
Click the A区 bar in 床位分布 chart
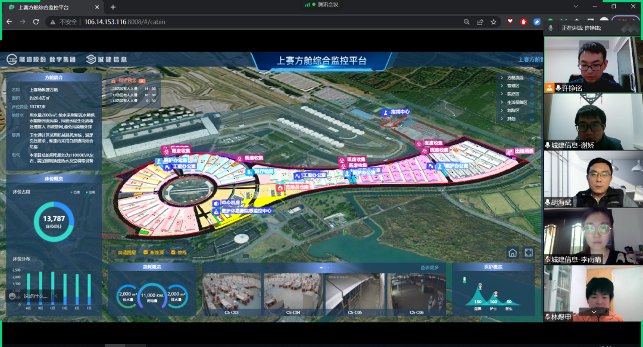(x=29, y=289)
